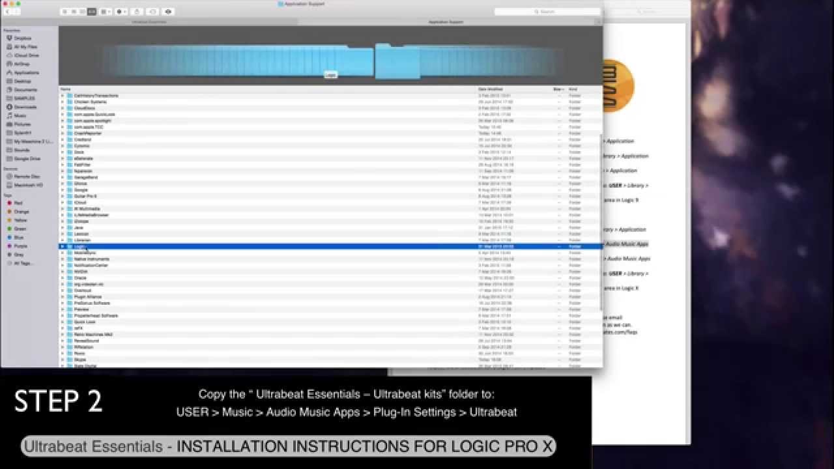The height and width of the screenshot is (469, 834).
Task: Open Sounds in the sidebar
Action: coord(22,150)
